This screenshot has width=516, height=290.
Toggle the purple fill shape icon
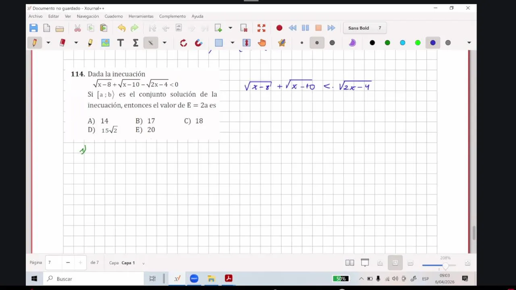pyautogui.click(x=352, y=43)
